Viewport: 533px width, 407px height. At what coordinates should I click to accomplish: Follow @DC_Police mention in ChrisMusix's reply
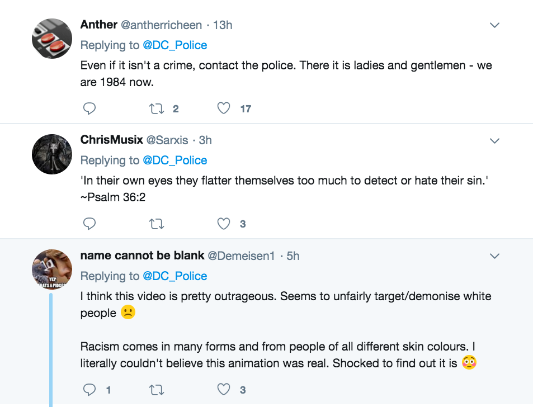174,160
